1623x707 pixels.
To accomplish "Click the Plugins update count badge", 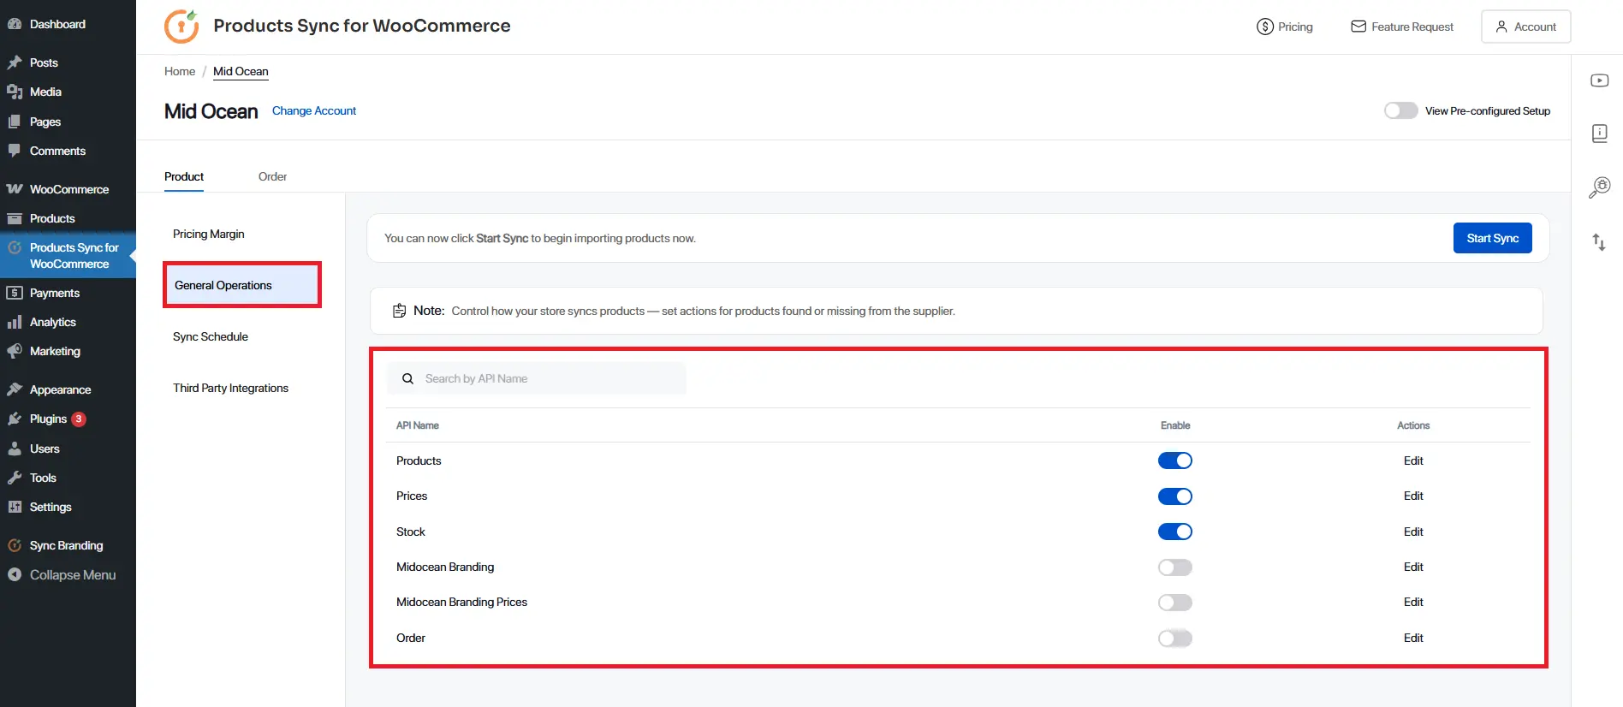I will (79, 419).
